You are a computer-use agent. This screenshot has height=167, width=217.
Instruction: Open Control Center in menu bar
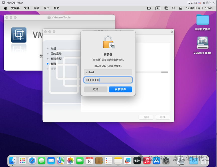180,8
